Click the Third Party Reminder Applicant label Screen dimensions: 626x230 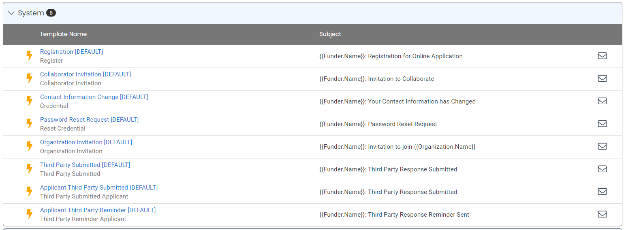point(83,219)
